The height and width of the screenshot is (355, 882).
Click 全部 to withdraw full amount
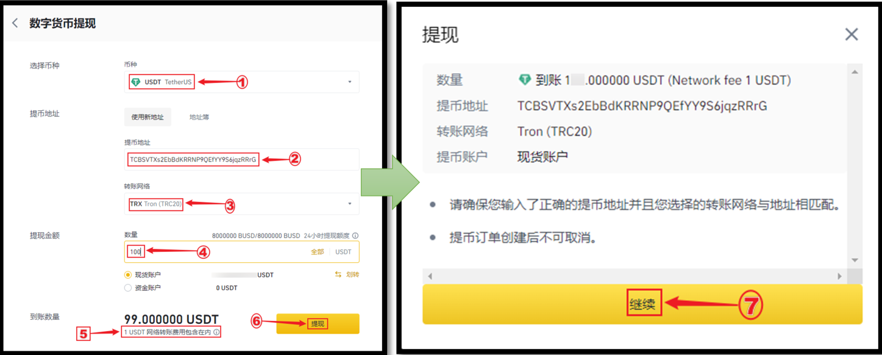[x=317, y=252]
